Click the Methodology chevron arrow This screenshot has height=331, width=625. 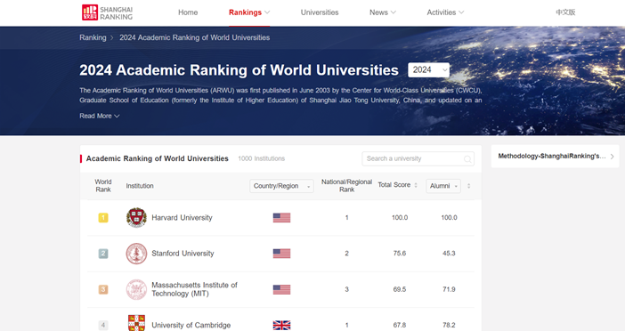[613, 157]
